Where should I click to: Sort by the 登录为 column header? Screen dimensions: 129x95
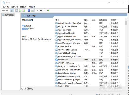click(114, 20)
